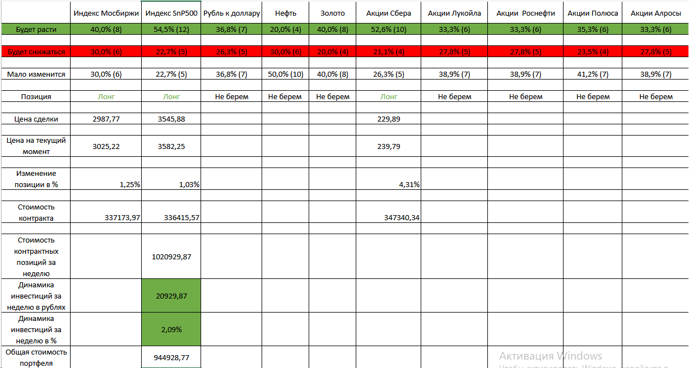
Task: Click Нефть's red-row value 30,0% (6)
Action: pyautogui.click(x=285, y=52)
